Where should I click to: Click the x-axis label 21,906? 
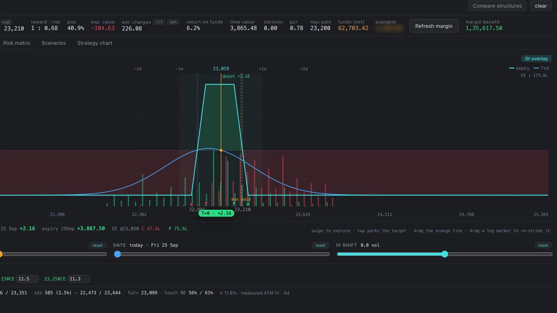(x=57, y=215)
